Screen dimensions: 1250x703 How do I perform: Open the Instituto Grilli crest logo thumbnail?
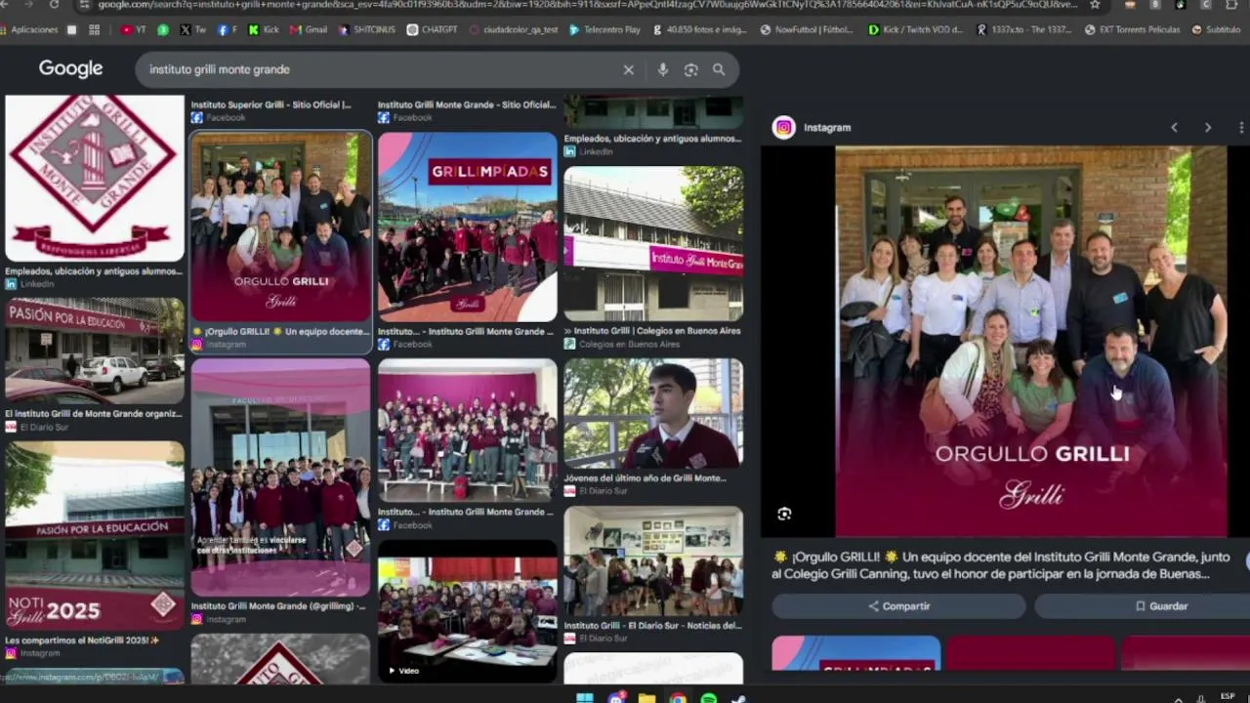click(94, 178)
